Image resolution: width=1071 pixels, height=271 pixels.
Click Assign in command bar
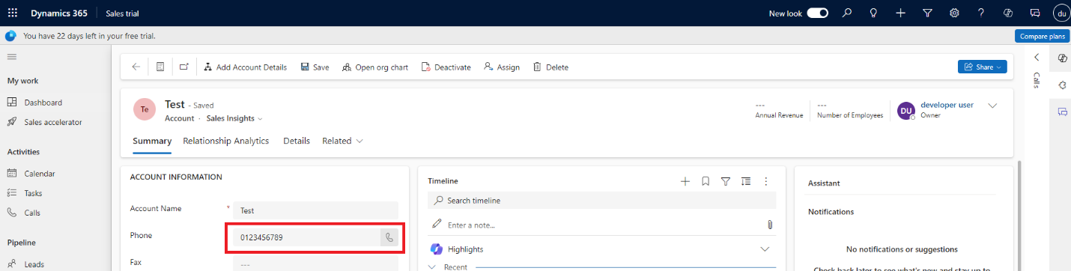click(x=502, y=67)
